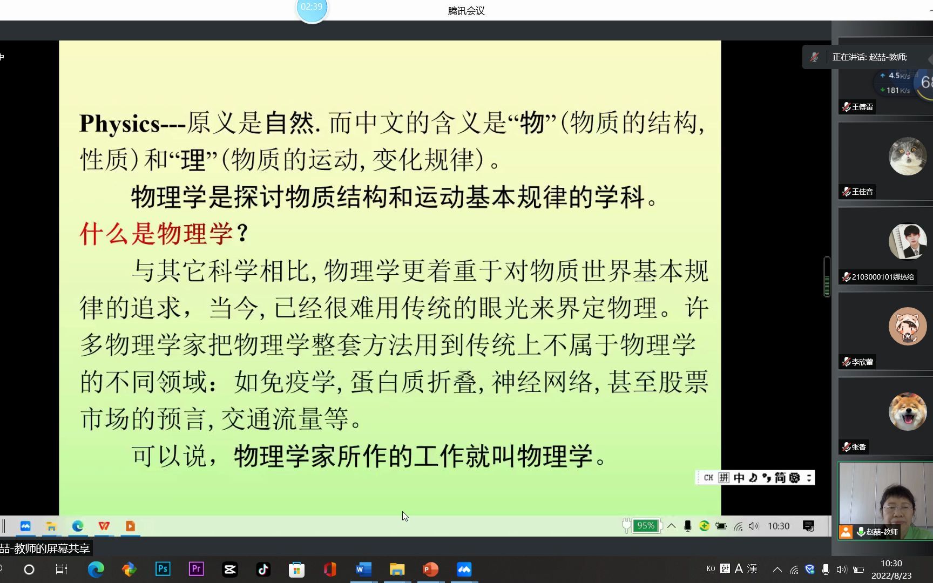The width and height of the screenshot is (933, 583).
Task: Open IME settings face icon on IME bar
Action: point(795,478)
